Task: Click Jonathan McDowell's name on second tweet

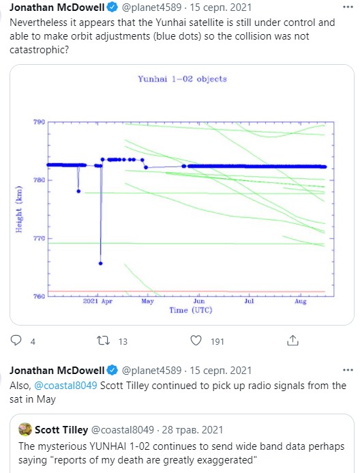Action: click(x=57, y=370)
